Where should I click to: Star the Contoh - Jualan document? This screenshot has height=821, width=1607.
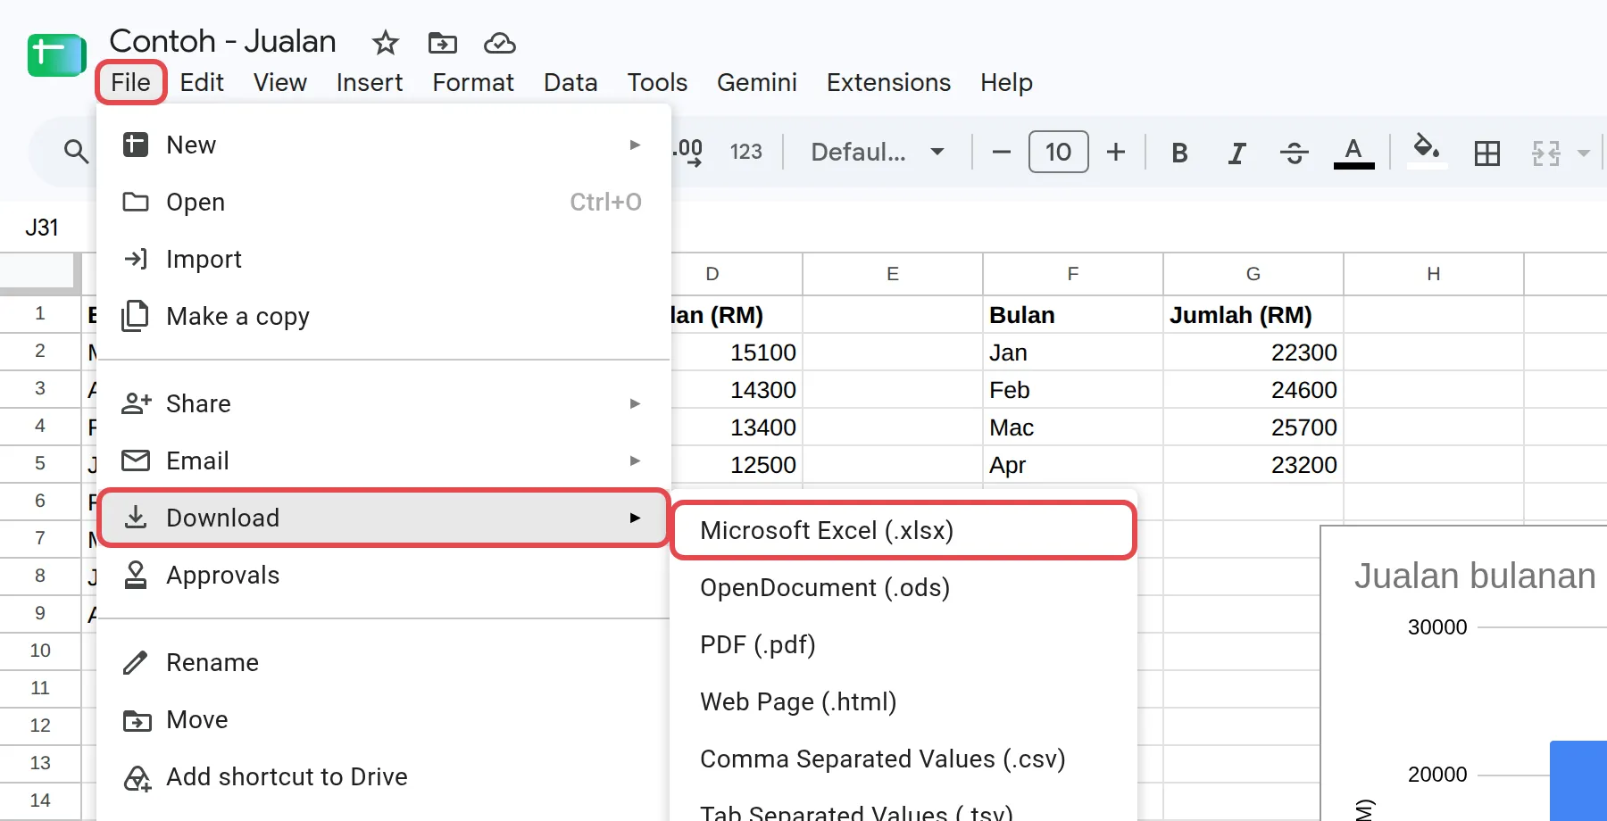coord(385,43)
